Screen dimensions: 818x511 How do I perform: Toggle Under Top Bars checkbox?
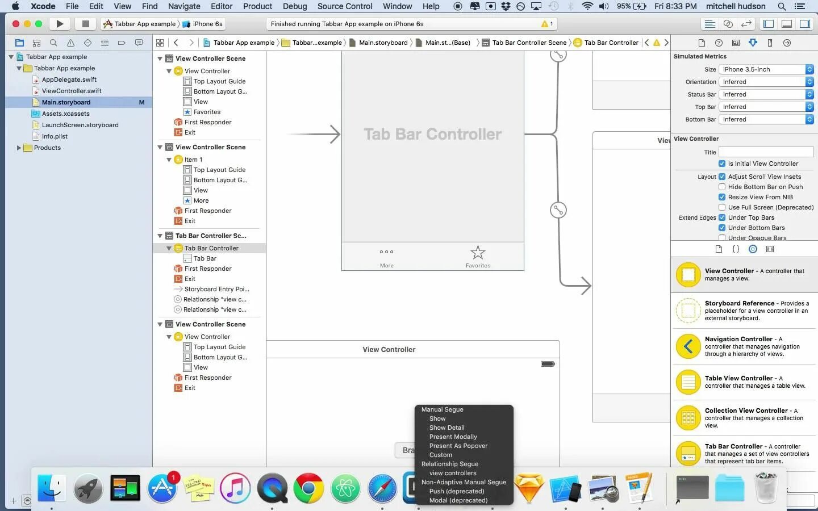point(722,217)
